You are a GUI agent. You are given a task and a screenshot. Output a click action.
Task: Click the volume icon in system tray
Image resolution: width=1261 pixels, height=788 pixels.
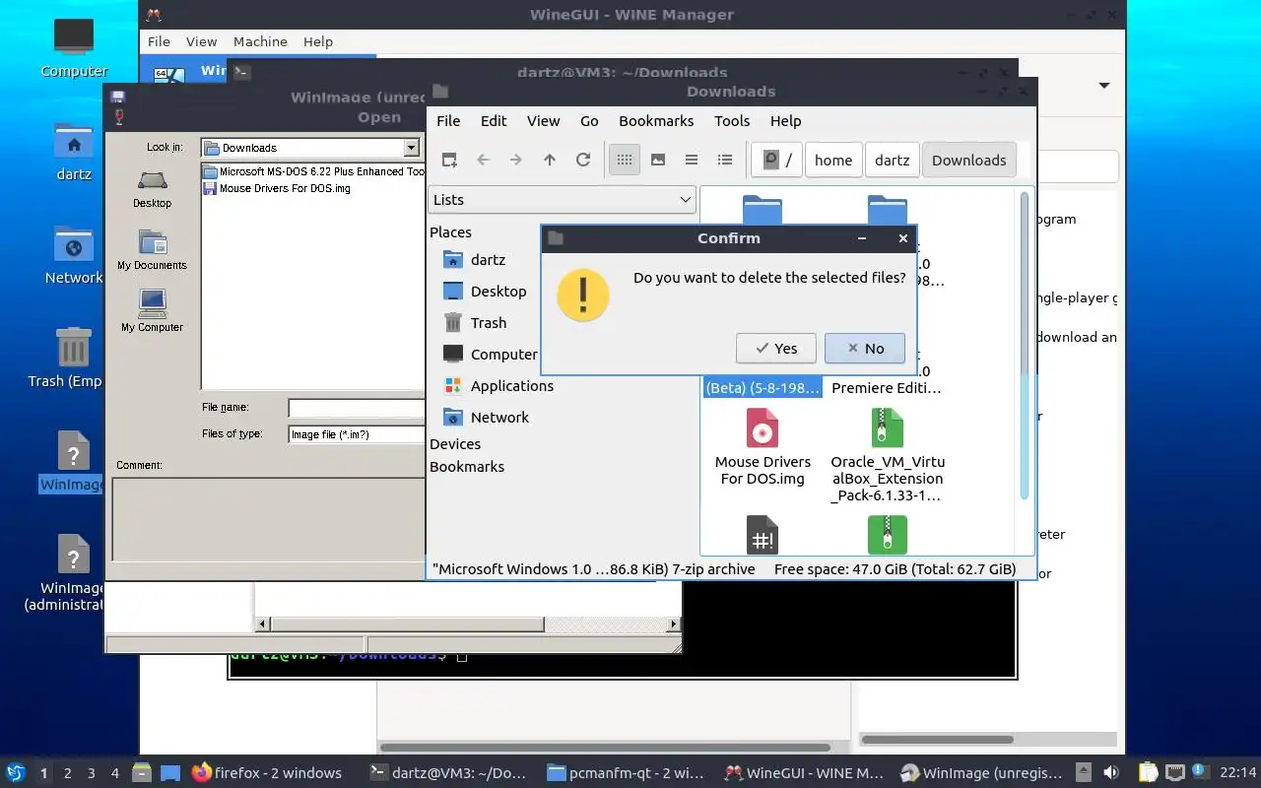[1110, 773]
